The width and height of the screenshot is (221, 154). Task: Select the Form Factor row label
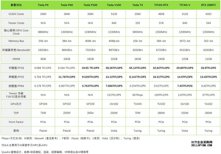click(x=16, y=122)
